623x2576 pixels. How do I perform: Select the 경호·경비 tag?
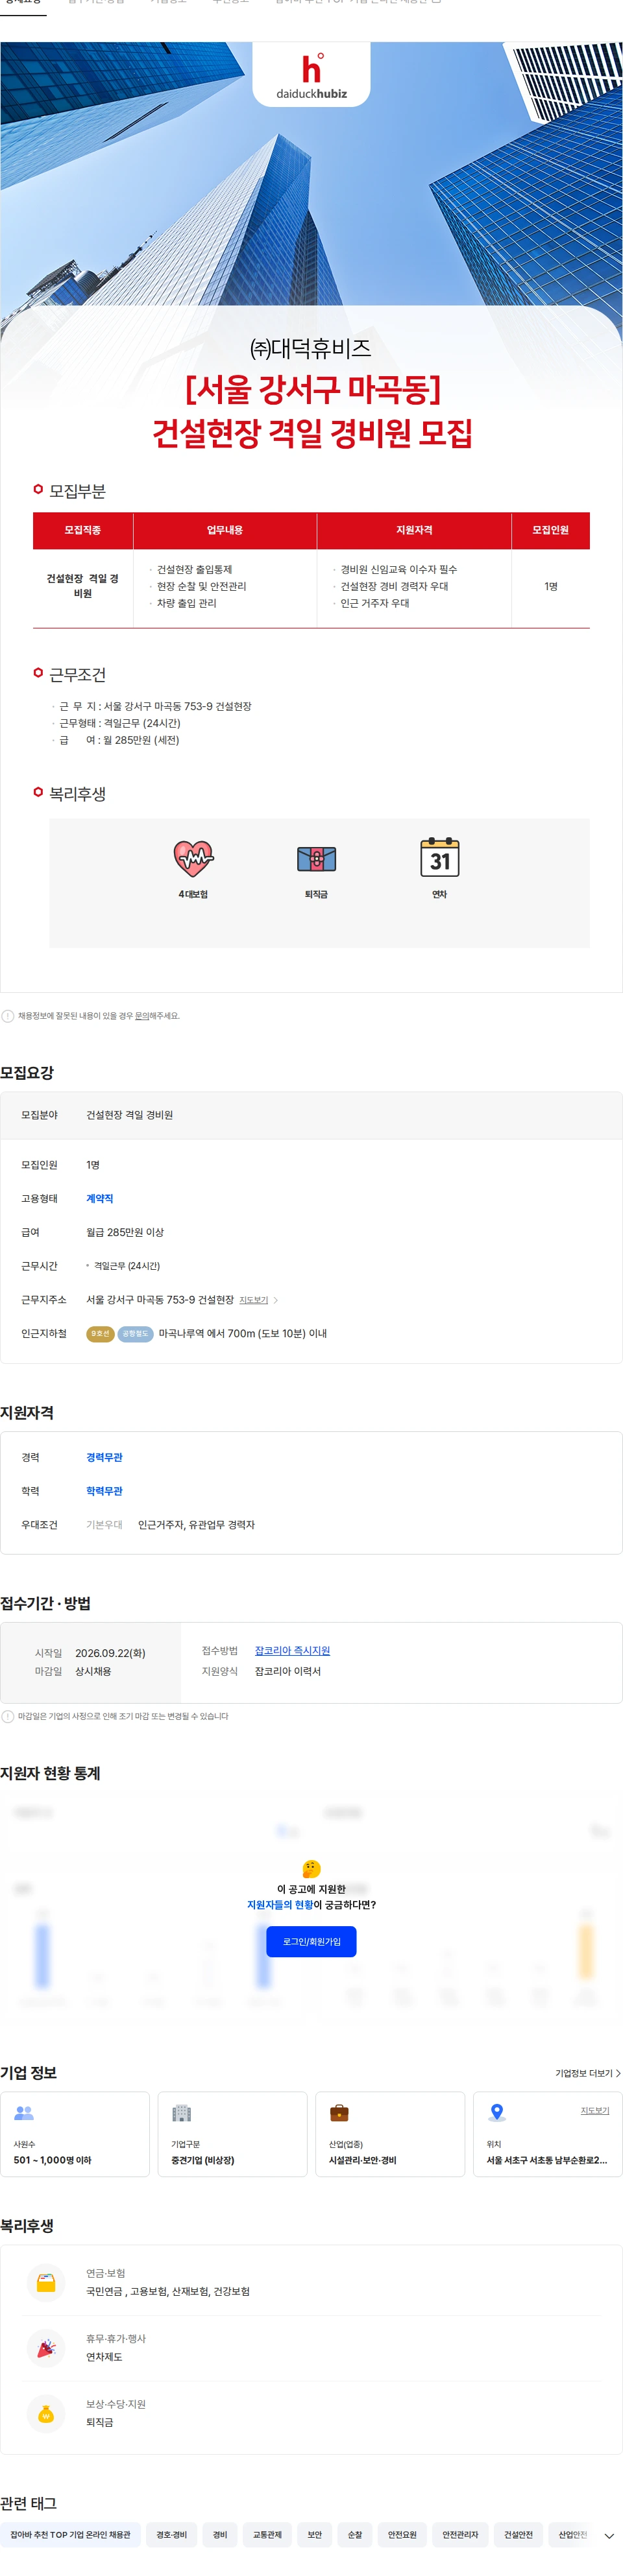tap(171, 2535)
